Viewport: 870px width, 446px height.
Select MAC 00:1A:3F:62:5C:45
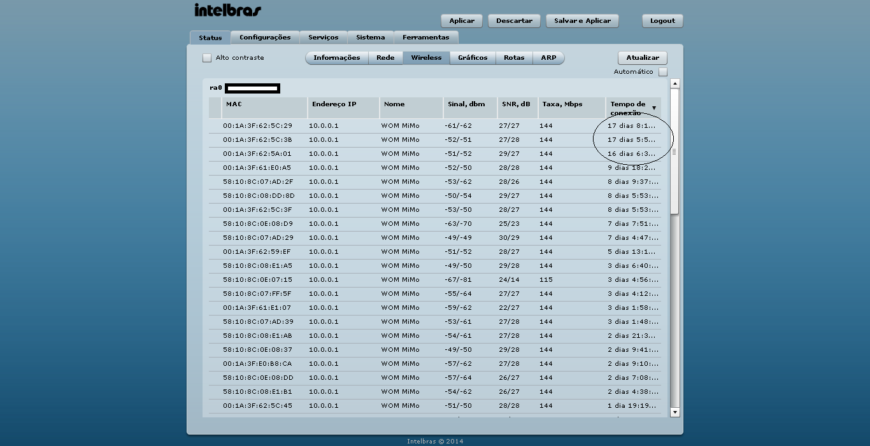(x=257, y=406)
